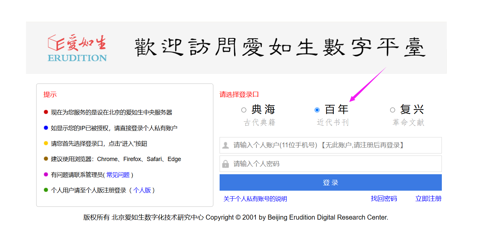The width and height of the screenshot is (482, 238).
Task: Click the 古代典籍 label under 典海
Action: tap(259, 123)
